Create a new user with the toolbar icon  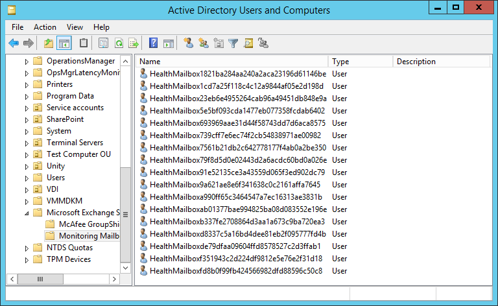188,43
